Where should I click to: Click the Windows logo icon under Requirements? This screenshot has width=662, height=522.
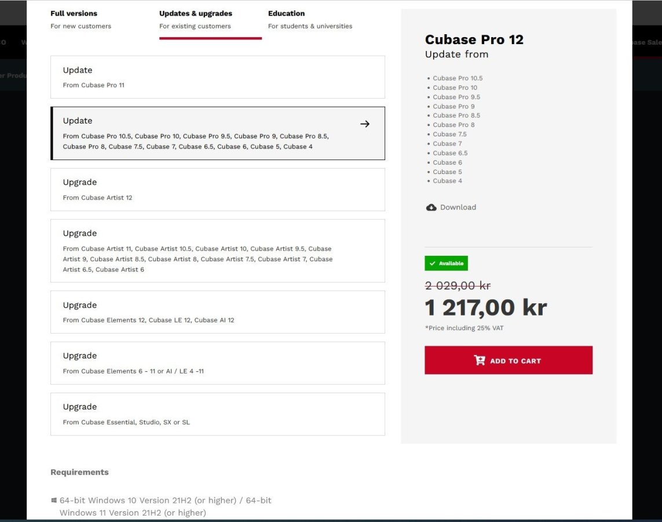coord(54,499)
